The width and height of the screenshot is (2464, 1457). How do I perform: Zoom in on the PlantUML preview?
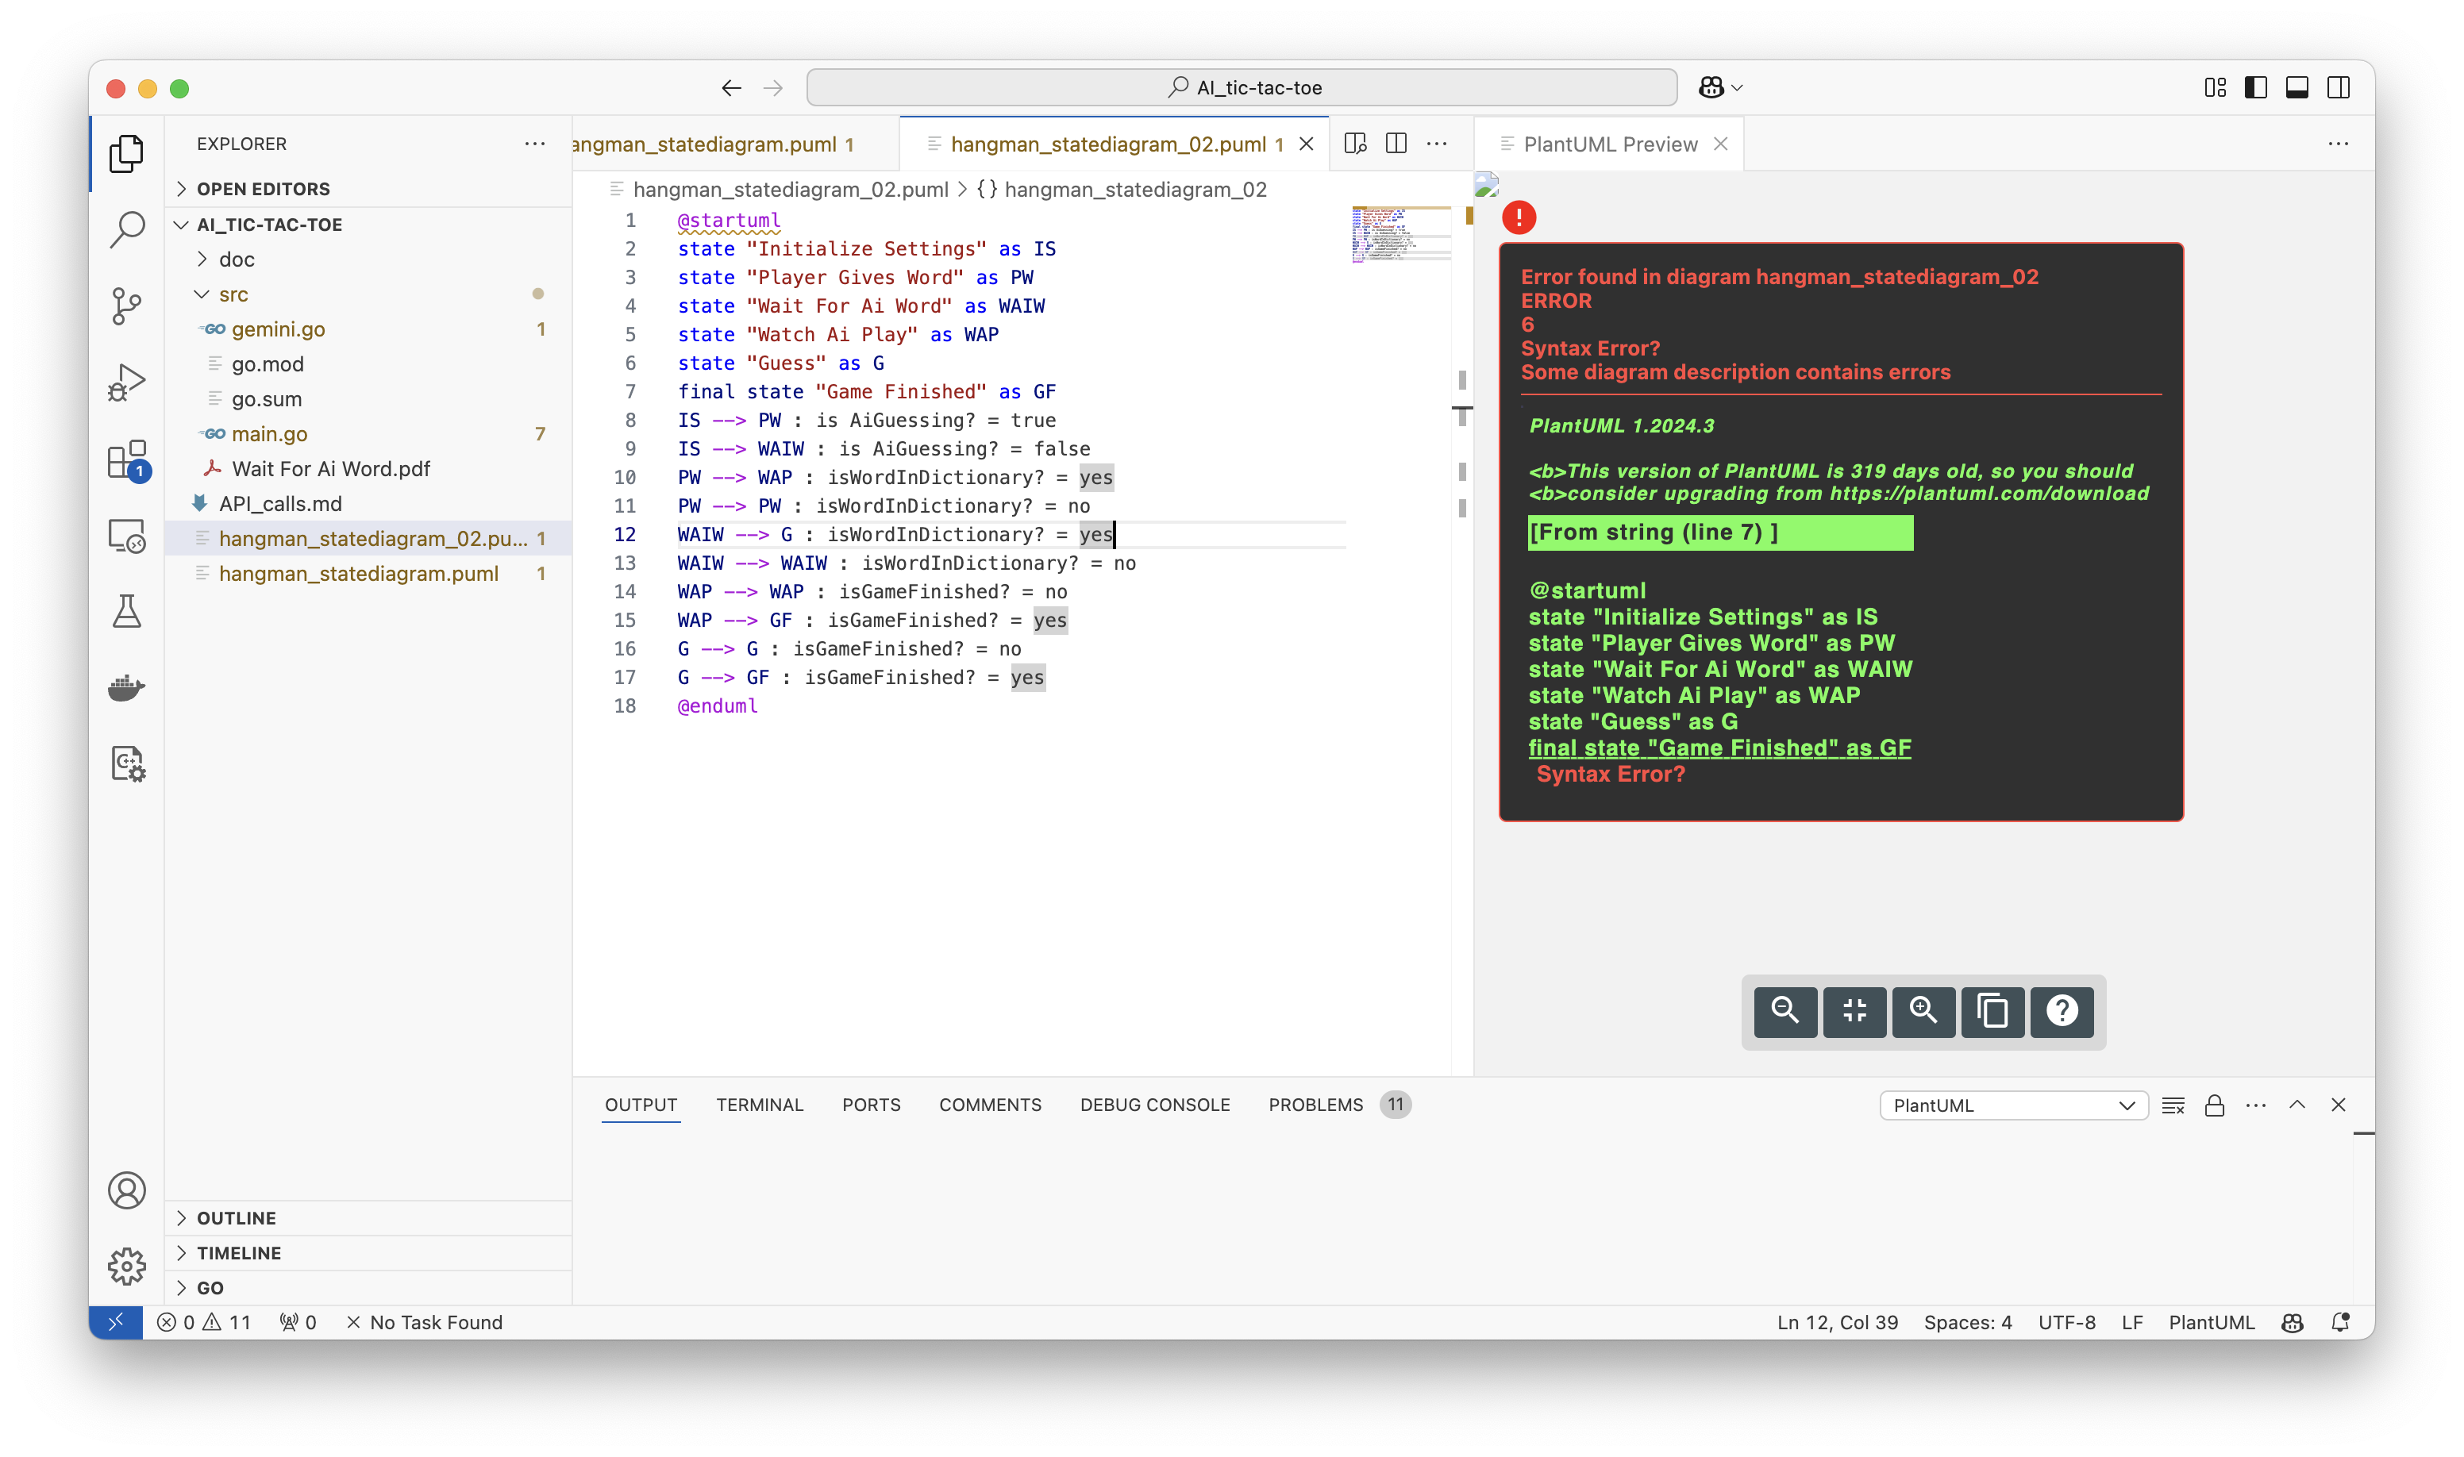pos(1923,1011)
